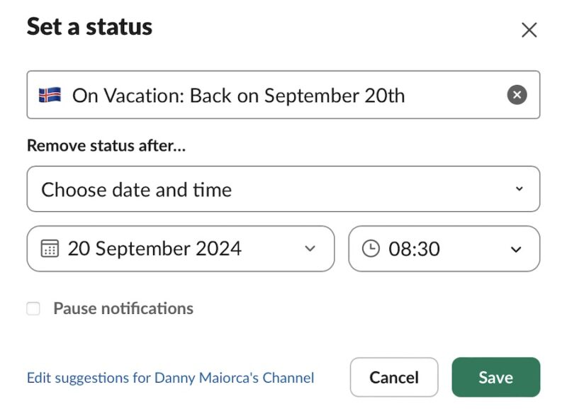Cancel the status changes

click(395, 377)
